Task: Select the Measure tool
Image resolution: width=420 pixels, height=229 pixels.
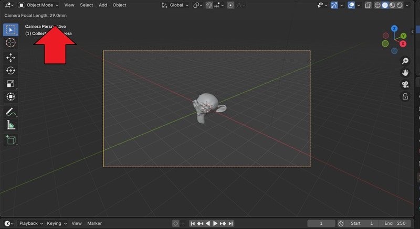Action: coord(10,125)
